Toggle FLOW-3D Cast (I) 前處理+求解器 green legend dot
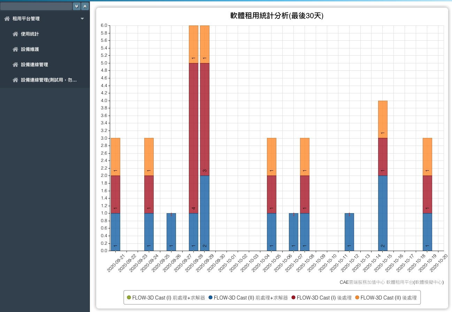 129,298
